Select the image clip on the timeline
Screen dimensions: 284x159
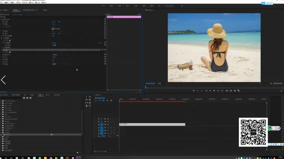152,124
